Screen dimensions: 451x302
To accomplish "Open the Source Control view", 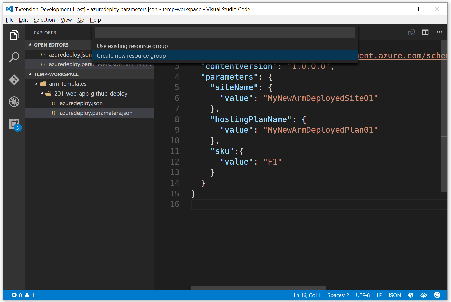I will [x=14, y=80].
